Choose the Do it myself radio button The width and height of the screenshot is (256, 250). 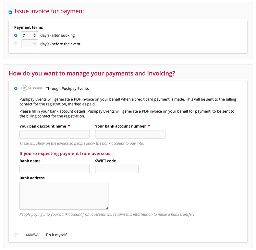[16, 235]
